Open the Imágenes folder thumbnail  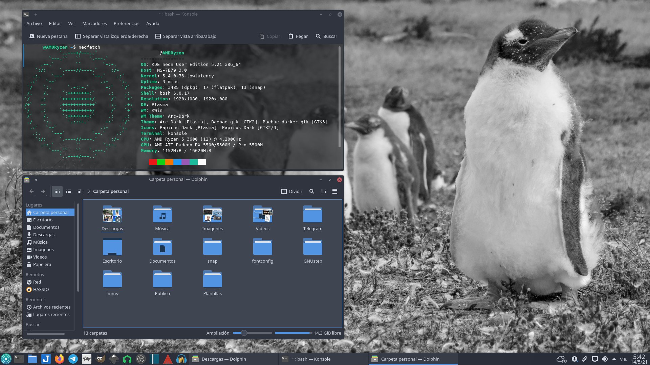(212, 215)
